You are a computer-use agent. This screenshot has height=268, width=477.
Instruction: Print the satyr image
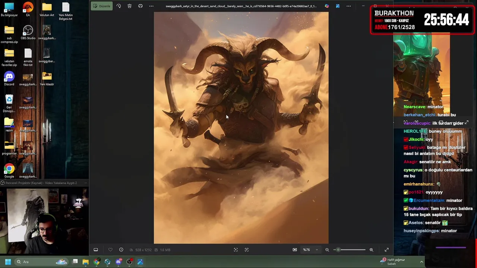click(x=140, y=6)
